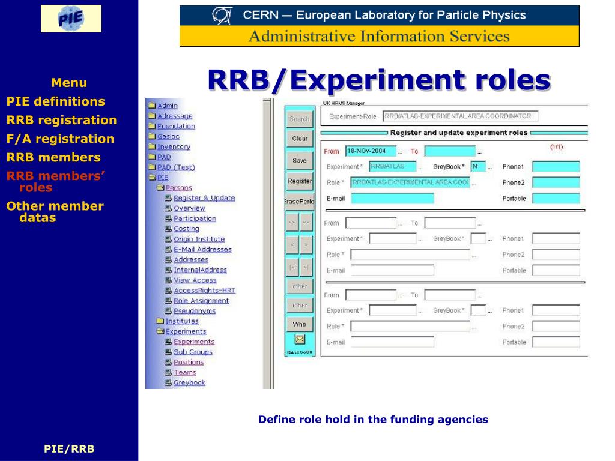Click the page icon beside Teams
Screen dimensions: 615x461
tap(168, 372)
